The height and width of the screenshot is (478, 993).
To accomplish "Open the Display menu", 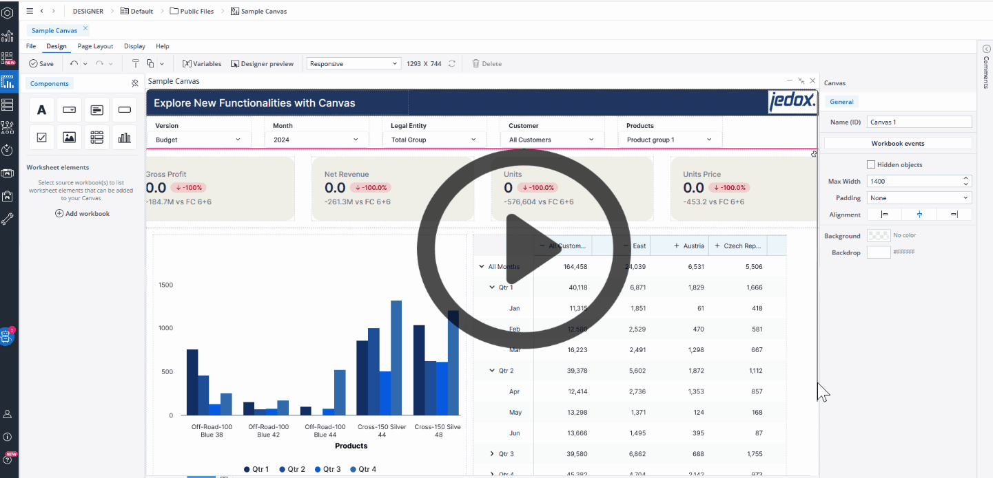I will [x=134, y=46].
